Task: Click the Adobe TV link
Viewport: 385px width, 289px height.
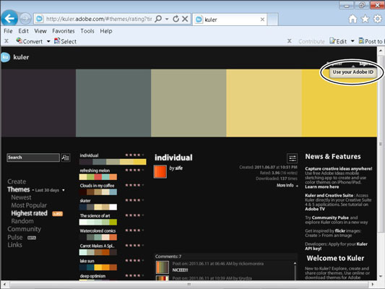Action: coord(315,209)
